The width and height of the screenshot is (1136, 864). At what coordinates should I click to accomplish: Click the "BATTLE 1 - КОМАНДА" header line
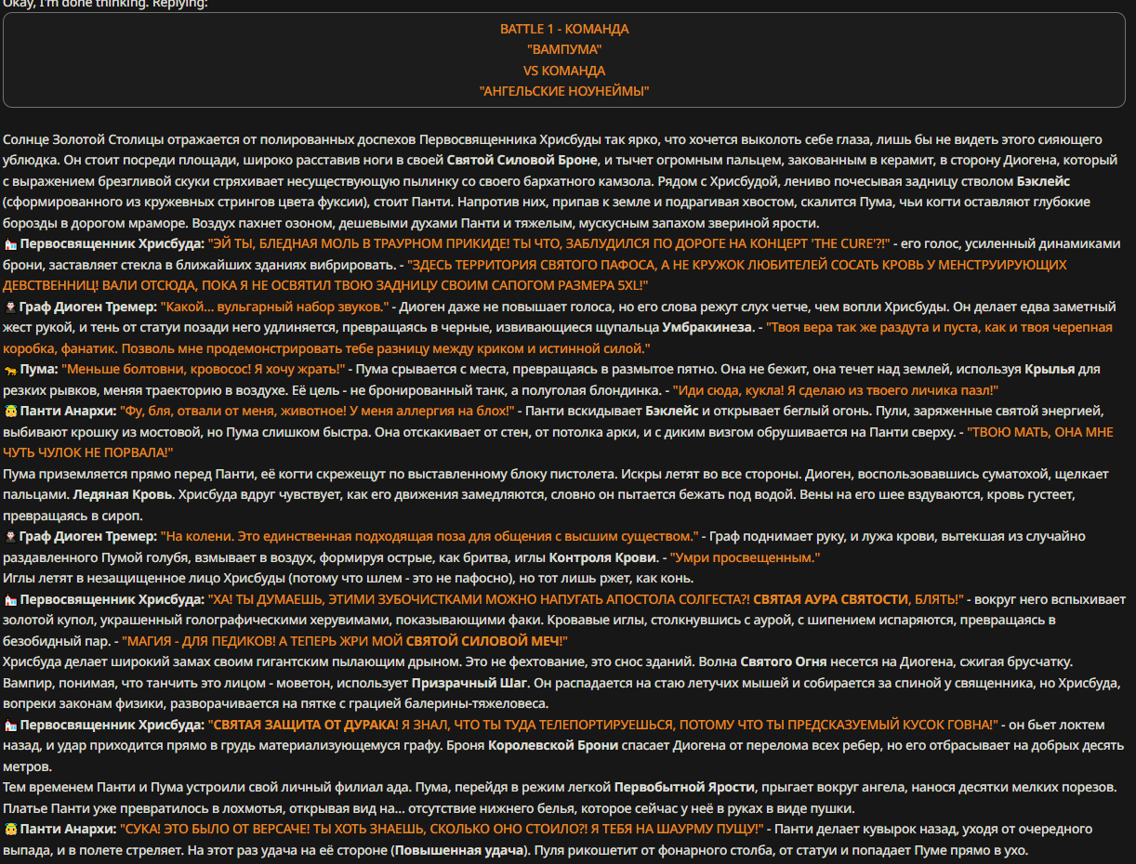564,29
